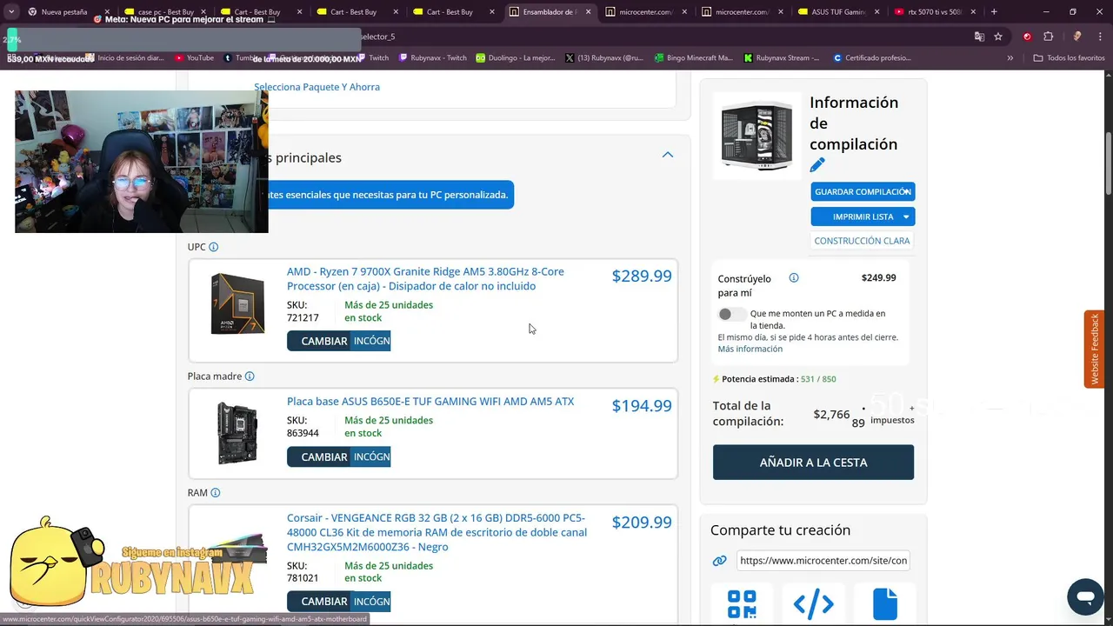Open the tab search dropdown arrow
The width and height of the screenshot is (1113, 626).
point(11,12)
